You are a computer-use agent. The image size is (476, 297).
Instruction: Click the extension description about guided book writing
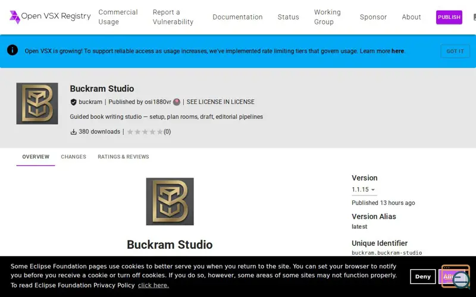(167, 116)
